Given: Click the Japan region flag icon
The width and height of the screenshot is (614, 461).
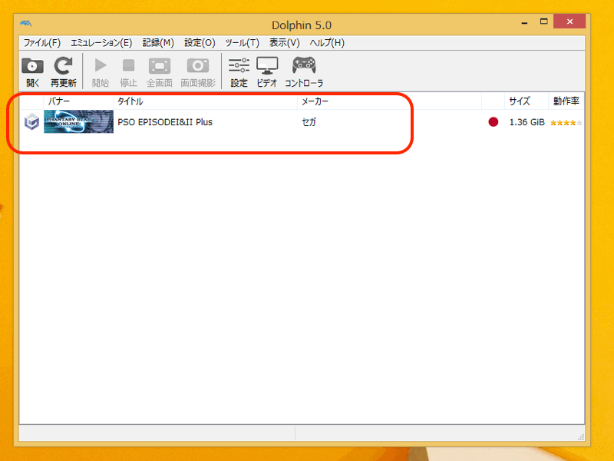Looking at the screenshot, I should [x=494, y=122].
